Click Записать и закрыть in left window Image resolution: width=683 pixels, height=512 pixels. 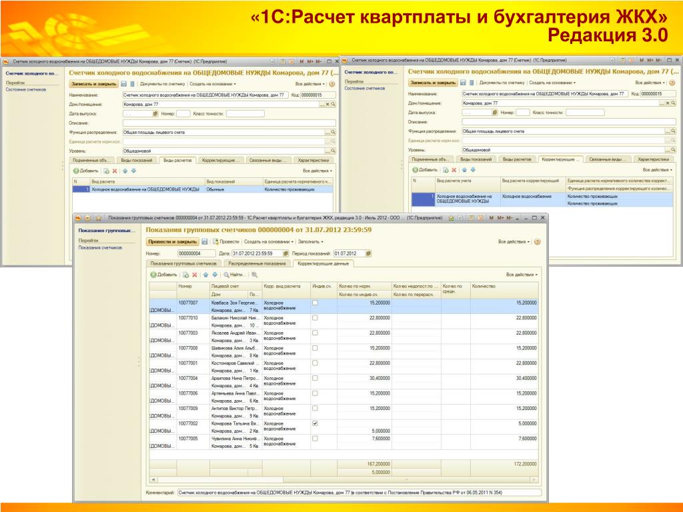[93, 83]
